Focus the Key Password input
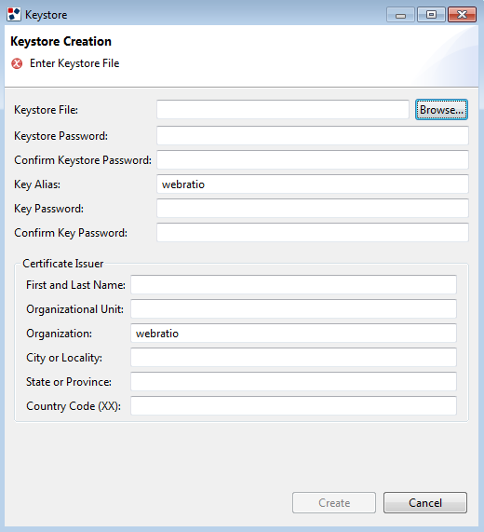 pos(313,208)
